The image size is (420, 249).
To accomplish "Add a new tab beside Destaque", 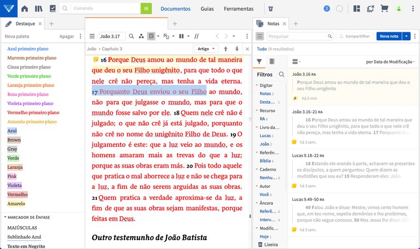I will pos(51,24).
